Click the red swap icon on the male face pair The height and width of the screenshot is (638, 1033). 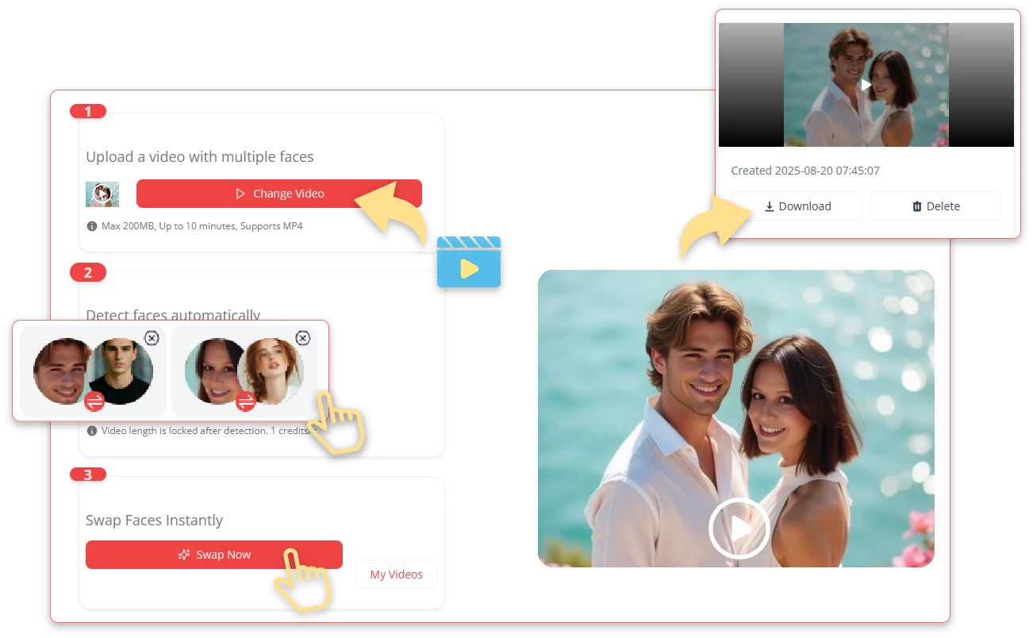click(x=94, y=402)
